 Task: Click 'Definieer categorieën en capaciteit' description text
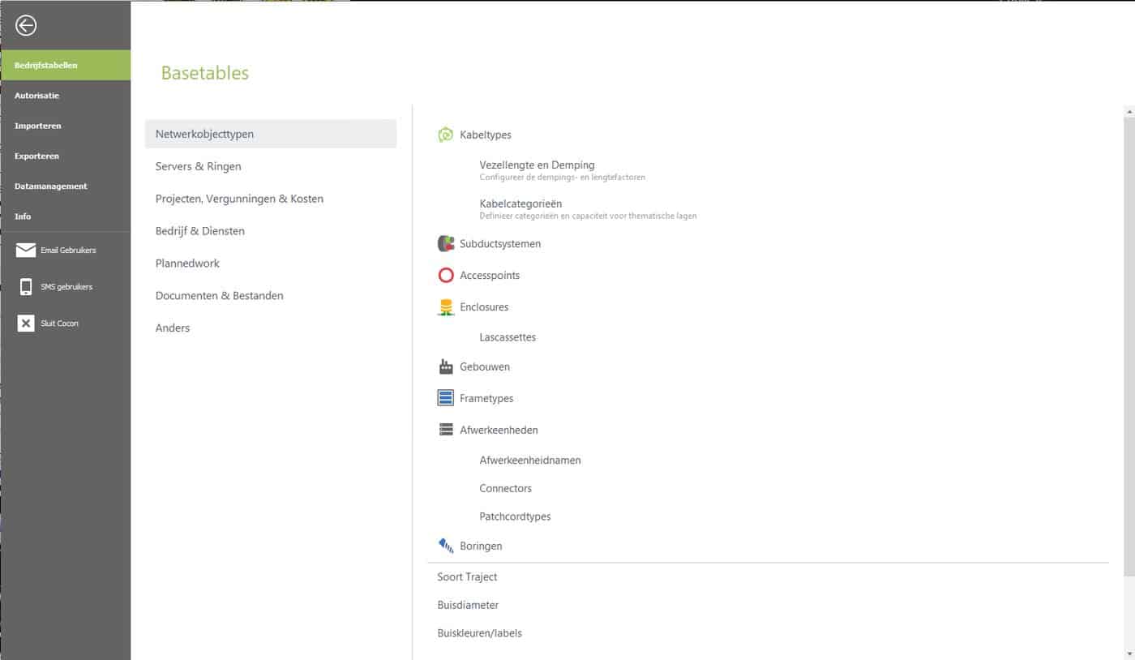pyautogui.click(x=588, y=216)
